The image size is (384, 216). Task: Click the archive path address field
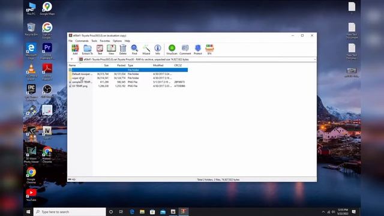(196, 59)
